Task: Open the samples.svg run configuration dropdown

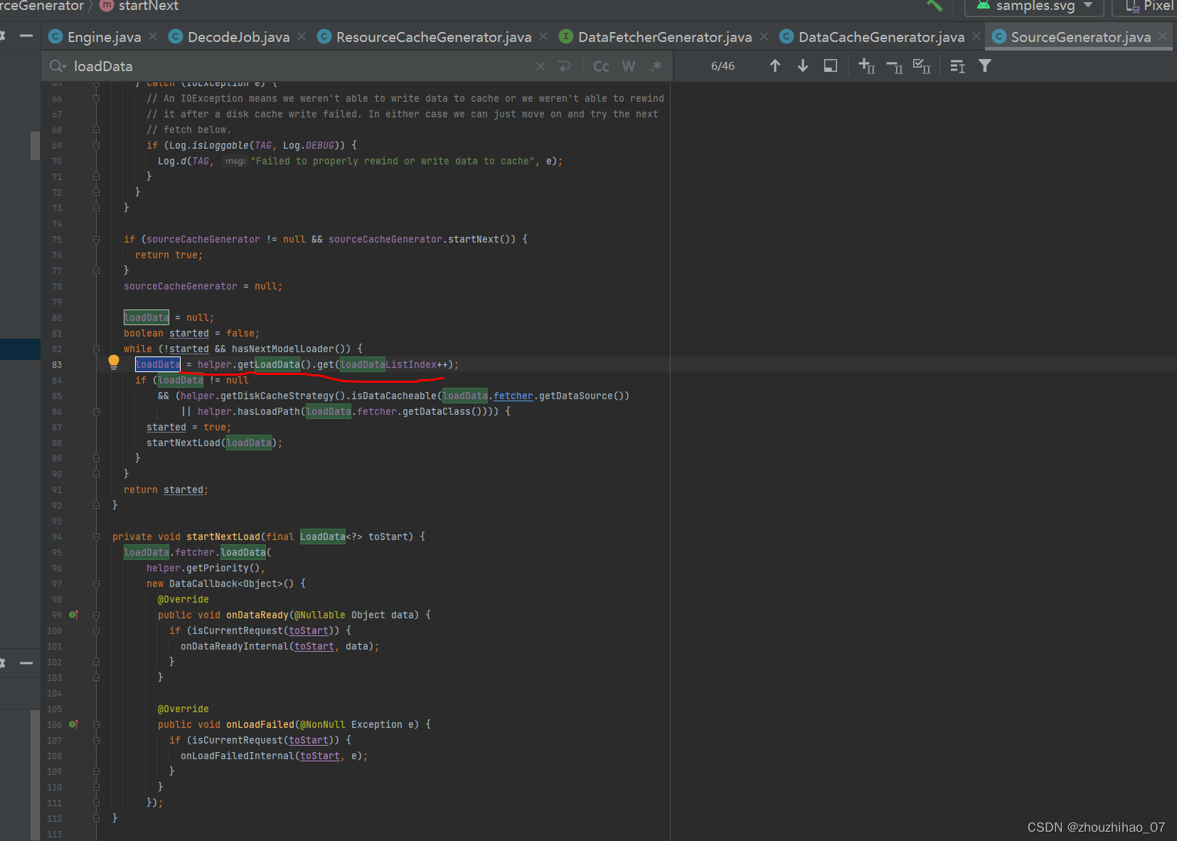Action: coord(1034,6)
